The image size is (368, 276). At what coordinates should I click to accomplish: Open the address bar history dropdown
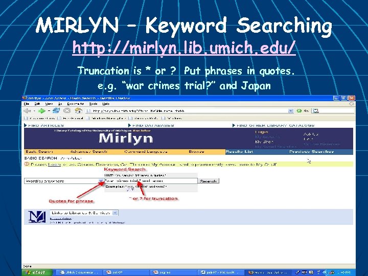[291, 111]
